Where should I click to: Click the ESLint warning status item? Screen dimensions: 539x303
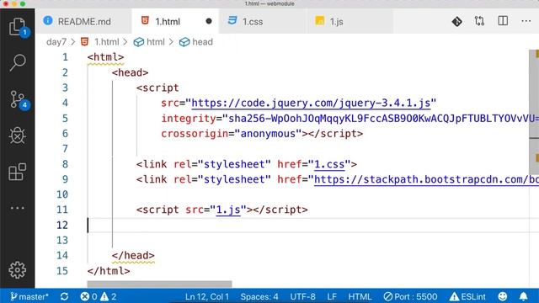tap(468, 296)
